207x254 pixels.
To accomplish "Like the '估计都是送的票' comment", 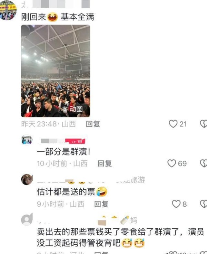I will click(x=176, y=204).
